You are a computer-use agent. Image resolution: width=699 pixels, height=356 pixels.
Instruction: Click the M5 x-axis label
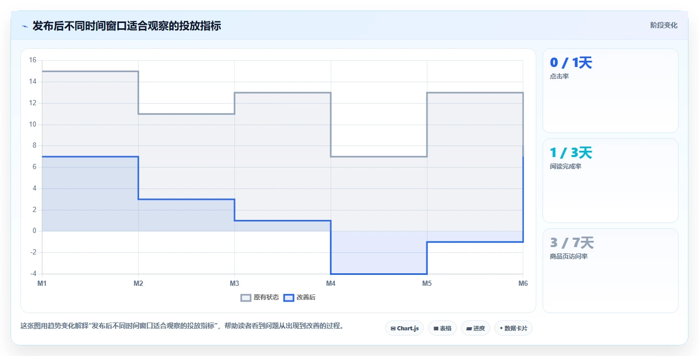point(427,283)
